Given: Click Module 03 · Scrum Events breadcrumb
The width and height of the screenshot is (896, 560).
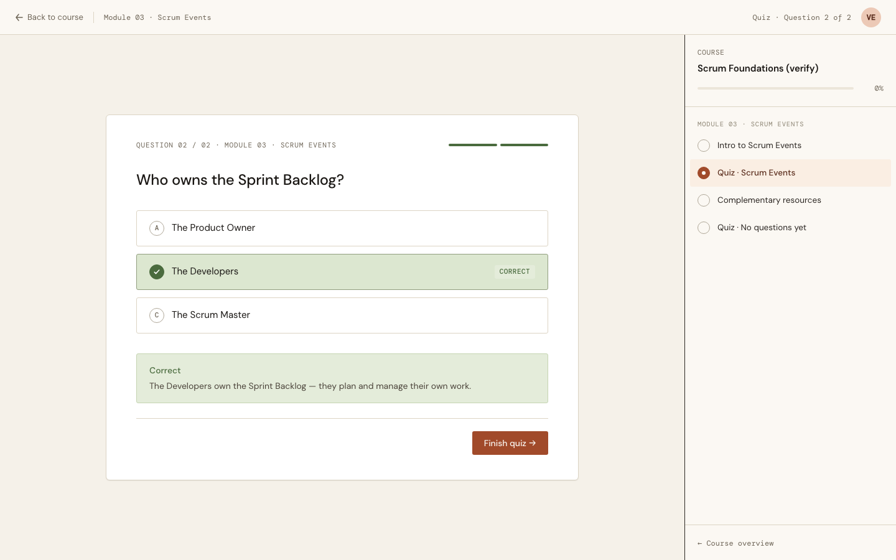Looking at the screenshot, I should click(x=157, y=17).
